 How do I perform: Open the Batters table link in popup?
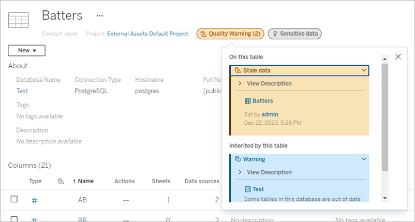tap(262, 101)
